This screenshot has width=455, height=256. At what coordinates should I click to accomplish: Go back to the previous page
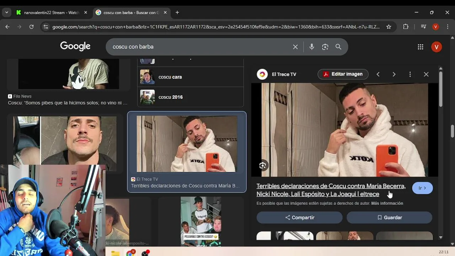pos(7,27)
